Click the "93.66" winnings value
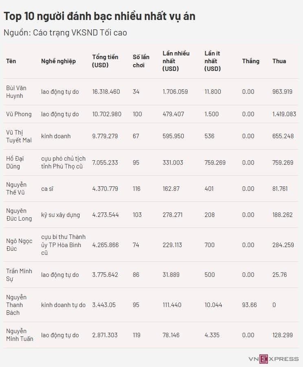This screenshot has height=367, width=303. [x=249, y=305]
